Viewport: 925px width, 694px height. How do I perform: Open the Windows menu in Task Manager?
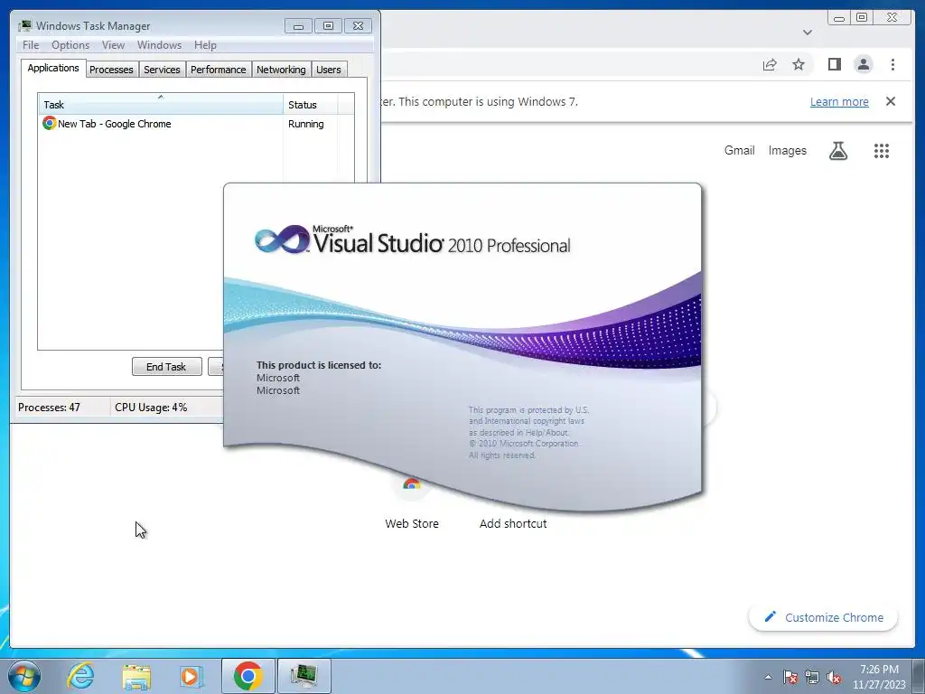point(159,45)
